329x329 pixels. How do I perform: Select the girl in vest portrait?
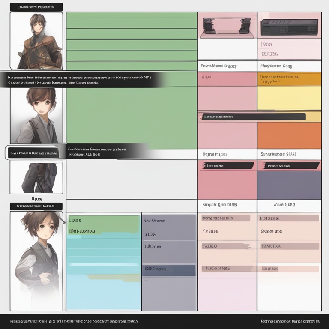point(36,261)
